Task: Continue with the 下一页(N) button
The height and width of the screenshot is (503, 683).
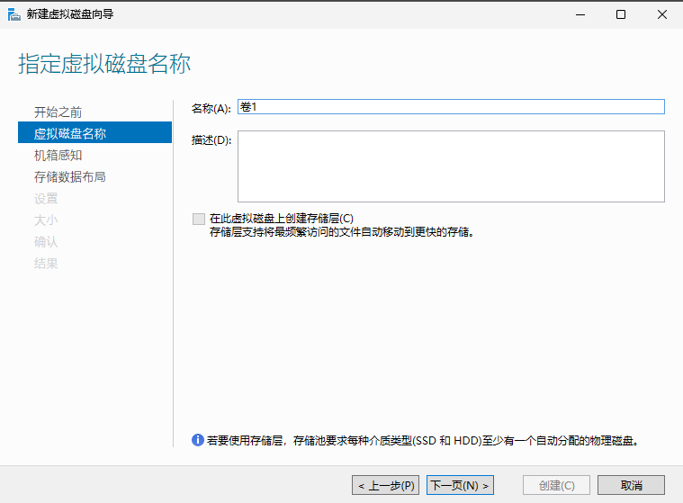Action: 460,485
